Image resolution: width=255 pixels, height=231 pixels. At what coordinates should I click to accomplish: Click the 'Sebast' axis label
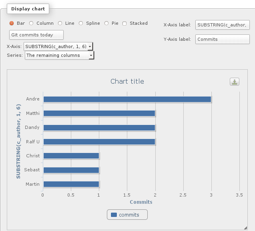32,170
